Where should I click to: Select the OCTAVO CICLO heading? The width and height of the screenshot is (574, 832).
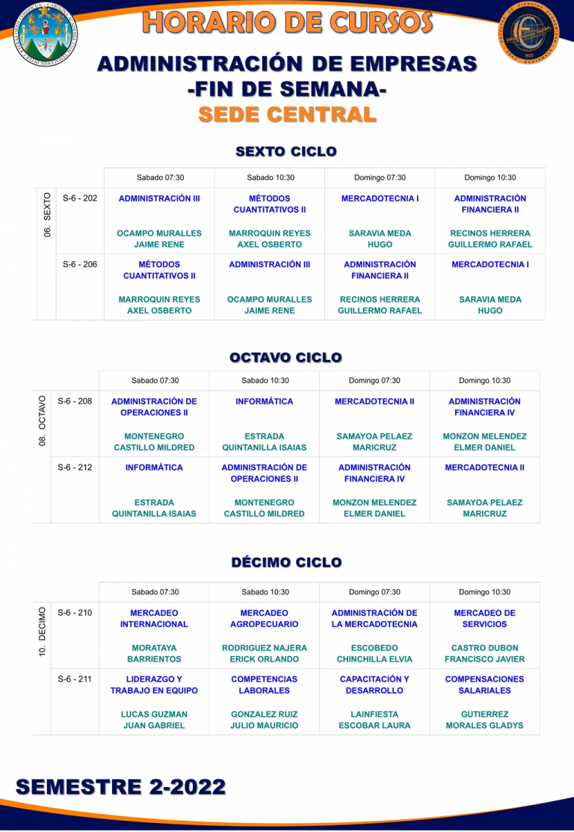tap(286, 357)
